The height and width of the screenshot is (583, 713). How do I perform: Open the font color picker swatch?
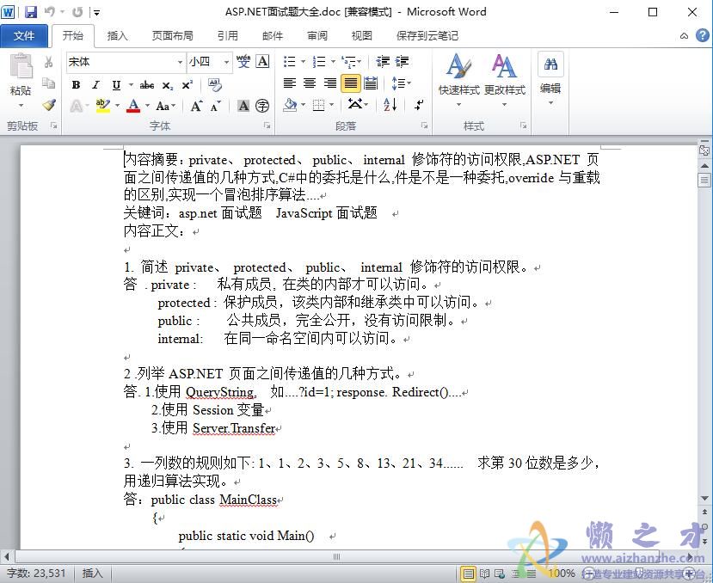135,105
